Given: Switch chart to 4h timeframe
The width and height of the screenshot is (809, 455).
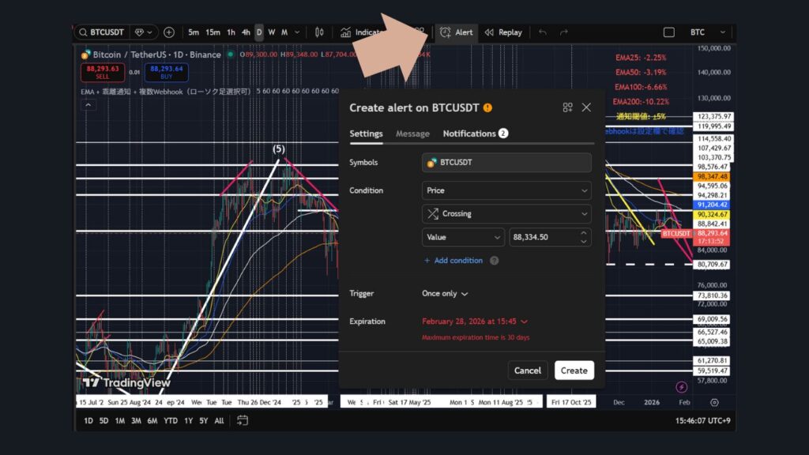Looking at the screenshot, I should tap(246, 32).
